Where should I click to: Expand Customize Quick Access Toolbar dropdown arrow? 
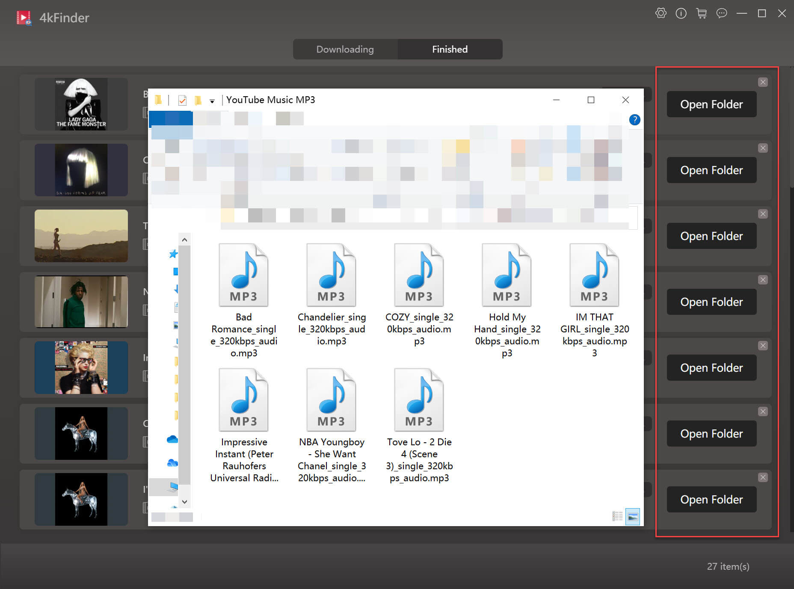click(212, 101)
